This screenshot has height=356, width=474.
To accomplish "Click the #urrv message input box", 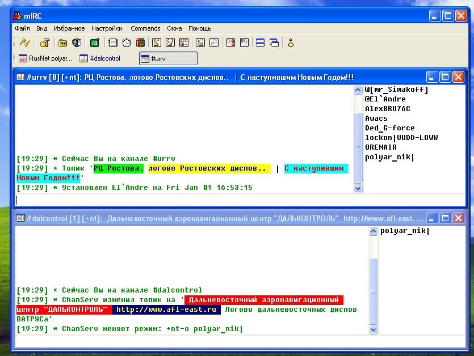I will [x=187, y=200].
